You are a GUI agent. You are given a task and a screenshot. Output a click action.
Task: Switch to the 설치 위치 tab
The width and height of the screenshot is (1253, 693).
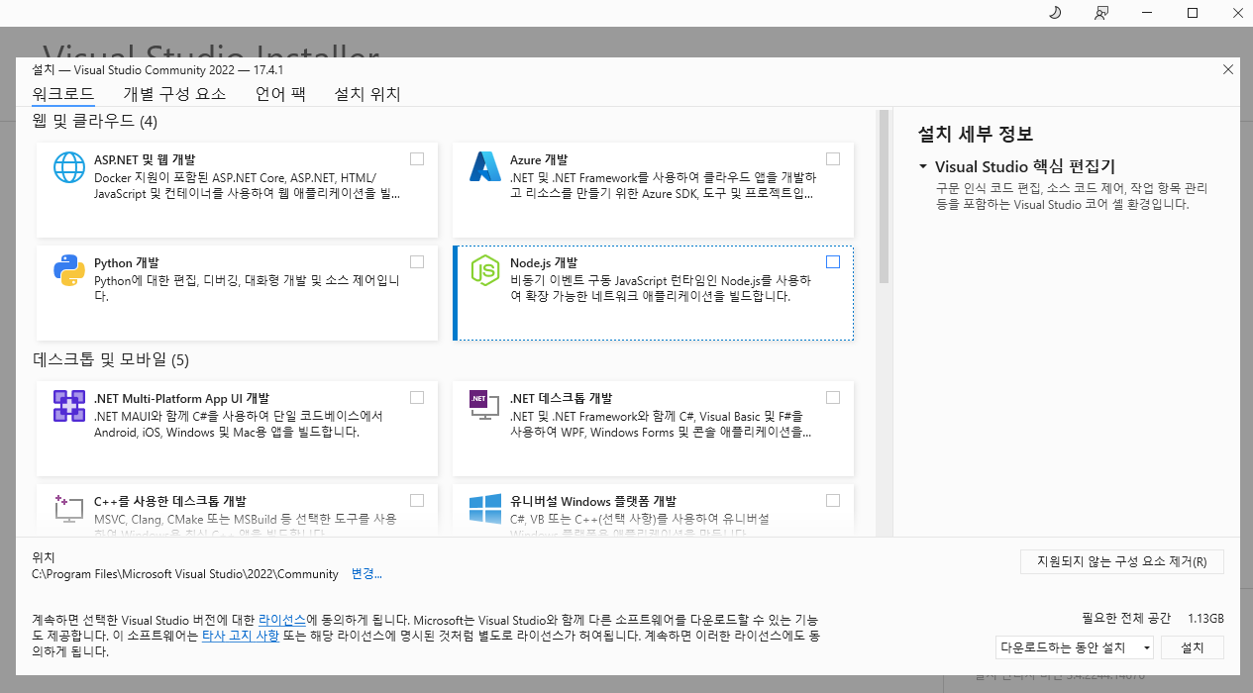click(367, 94)
